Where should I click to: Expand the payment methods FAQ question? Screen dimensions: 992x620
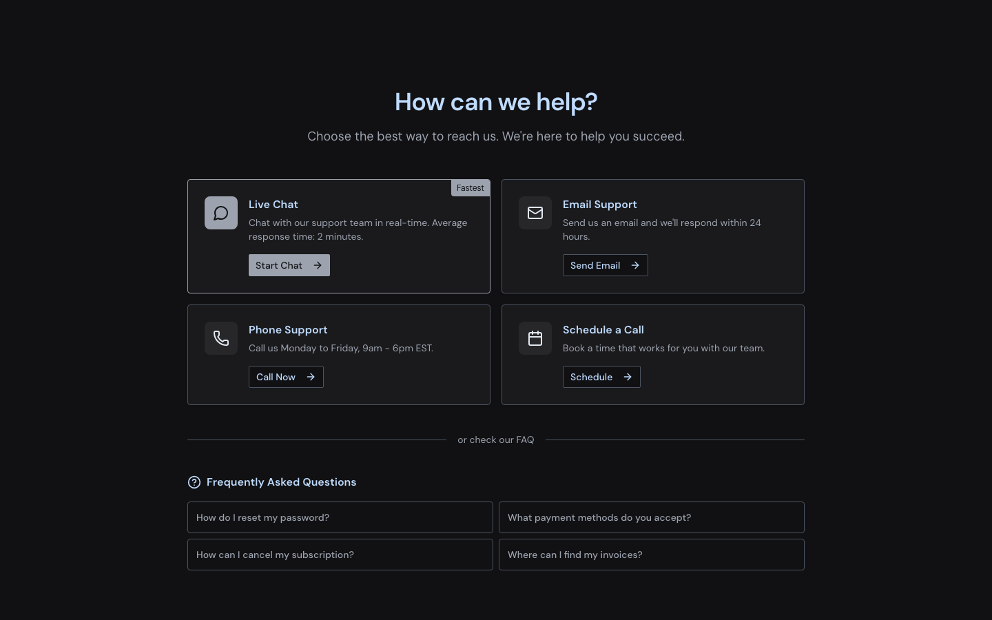(x=651, y=517)
